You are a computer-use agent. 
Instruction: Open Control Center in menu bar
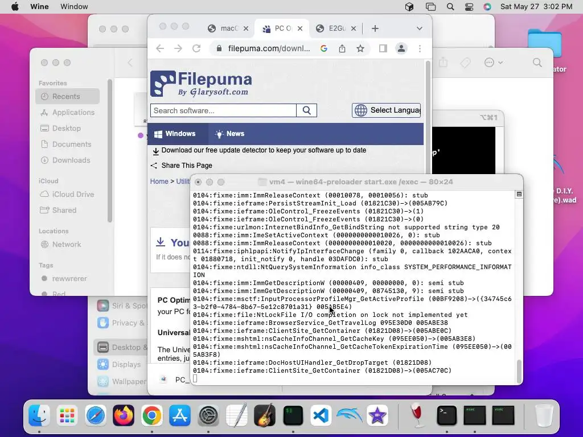[469, 7]
